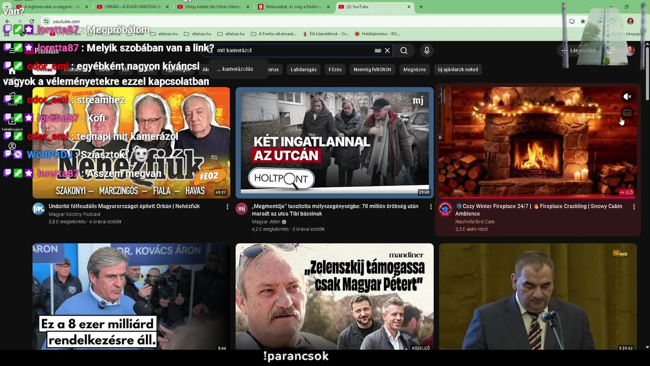Open the YouTube hamburger guide menu
This screenshot has width=650, height=366.
coord(12,50)
